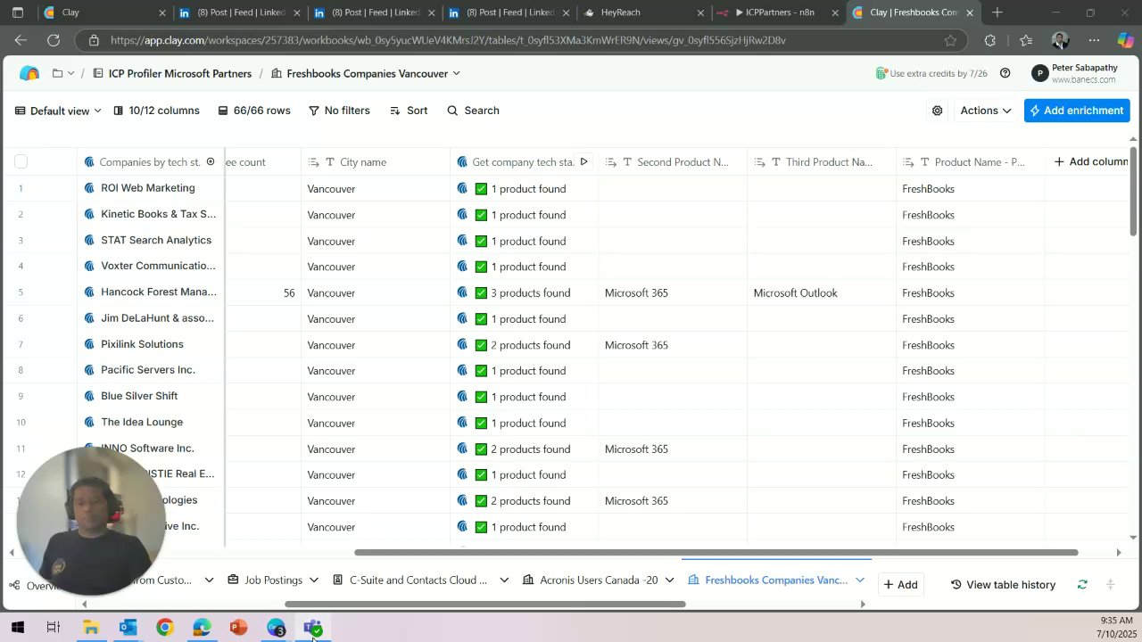Click the bottom tab strip scrollbar thumb
Image resolution: width=1142 pixels, height=642 pixels.
485,604
